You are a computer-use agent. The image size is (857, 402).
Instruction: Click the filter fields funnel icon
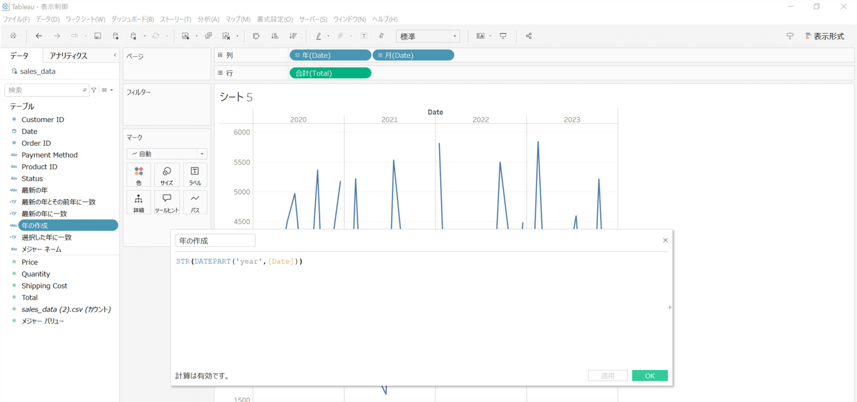[94, 90]
